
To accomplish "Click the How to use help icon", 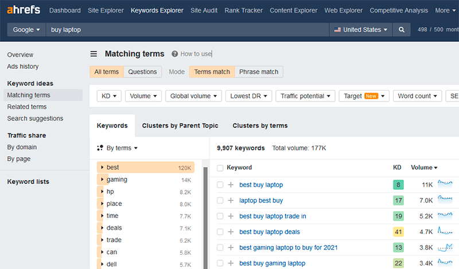I will click(x=175, y=54).
